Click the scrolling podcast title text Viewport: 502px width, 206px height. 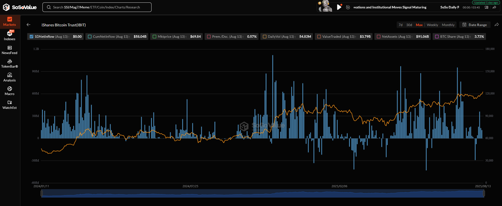pos(390,7)
